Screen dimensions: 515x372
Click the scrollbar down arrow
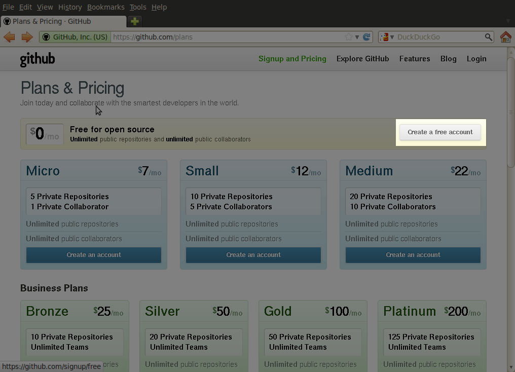tap(511, 367)
